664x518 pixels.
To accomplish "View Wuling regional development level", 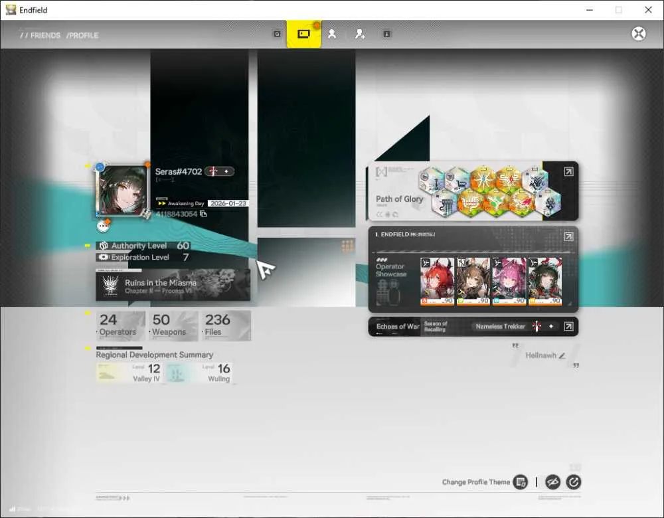I will [199, 373].
